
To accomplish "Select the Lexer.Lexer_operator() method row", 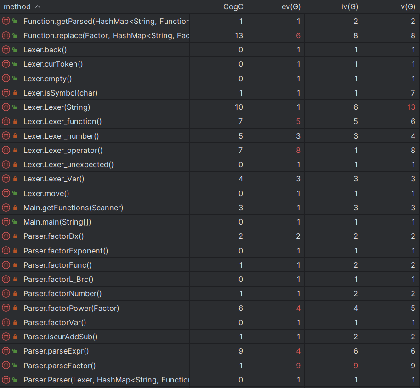I will pos(210,150).
